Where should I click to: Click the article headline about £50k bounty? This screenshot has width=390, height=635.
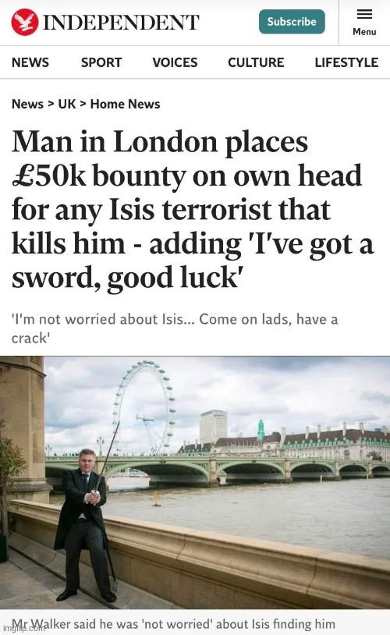coord(193,209)
